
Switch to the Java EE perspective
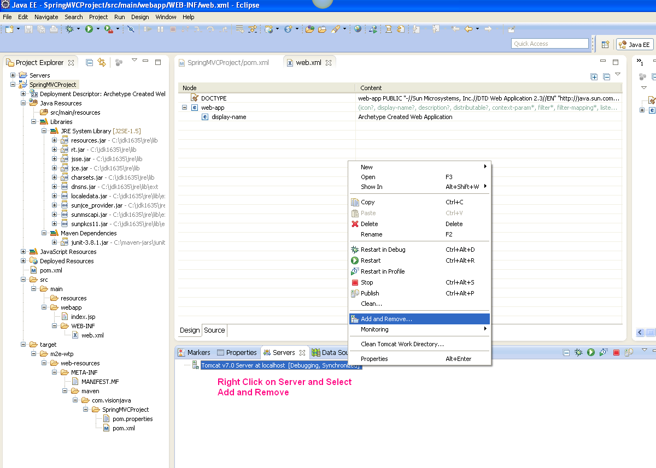[634, 45]
